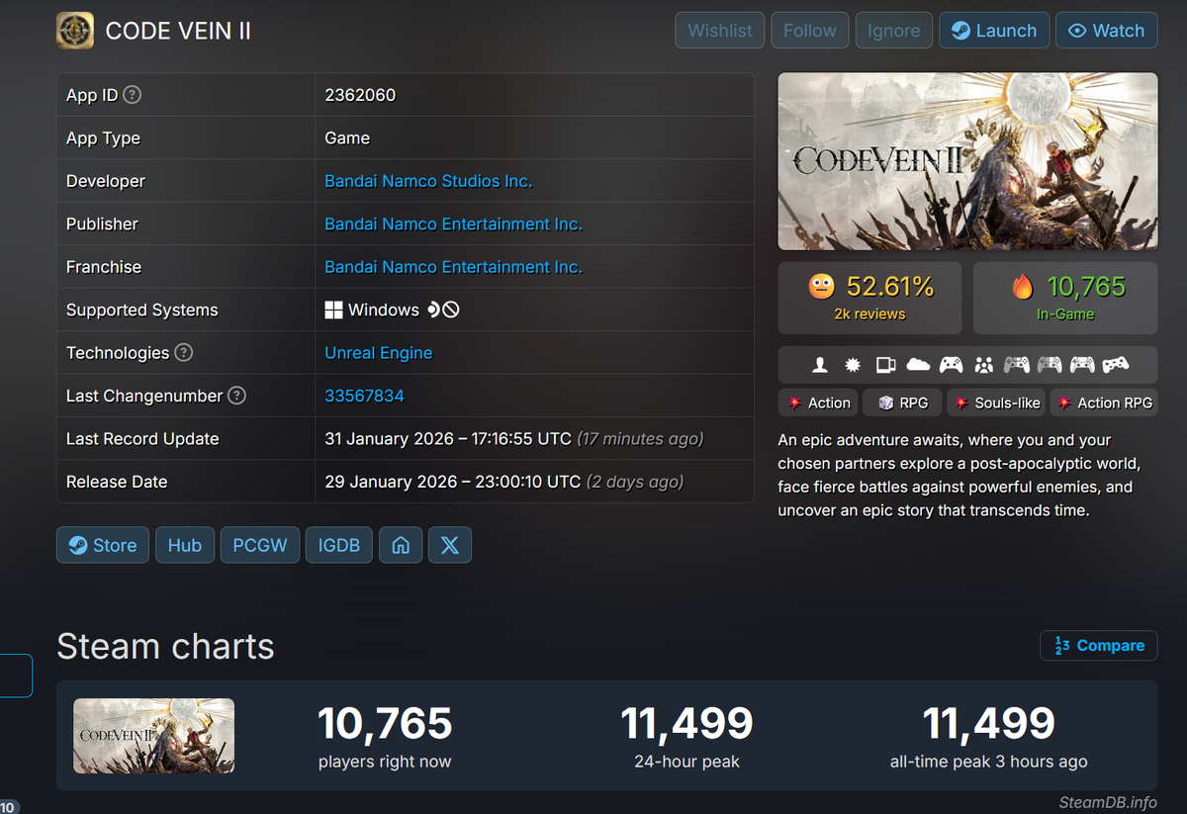Screen dimensions: 1187x814
Task: Select the Action RPG tag
Action: tap(1103, 403)
